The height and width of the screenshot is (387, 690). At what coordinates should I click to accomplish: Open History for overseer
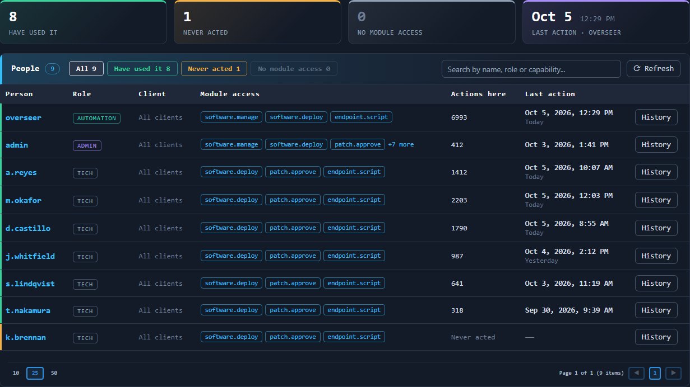pos(656,117)
